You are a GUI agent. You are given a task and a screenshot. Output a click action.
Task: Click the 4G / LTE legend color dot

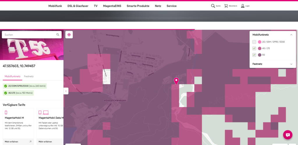tap(260, 48)
